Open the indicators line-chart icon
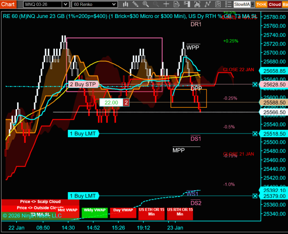Image resolution: width=288 pixels, height=234 pixels. click(x=207, y=4)
